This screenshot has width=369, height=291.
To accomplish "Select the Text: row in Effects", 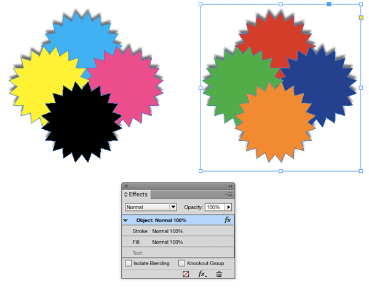I will coord(178,253).
